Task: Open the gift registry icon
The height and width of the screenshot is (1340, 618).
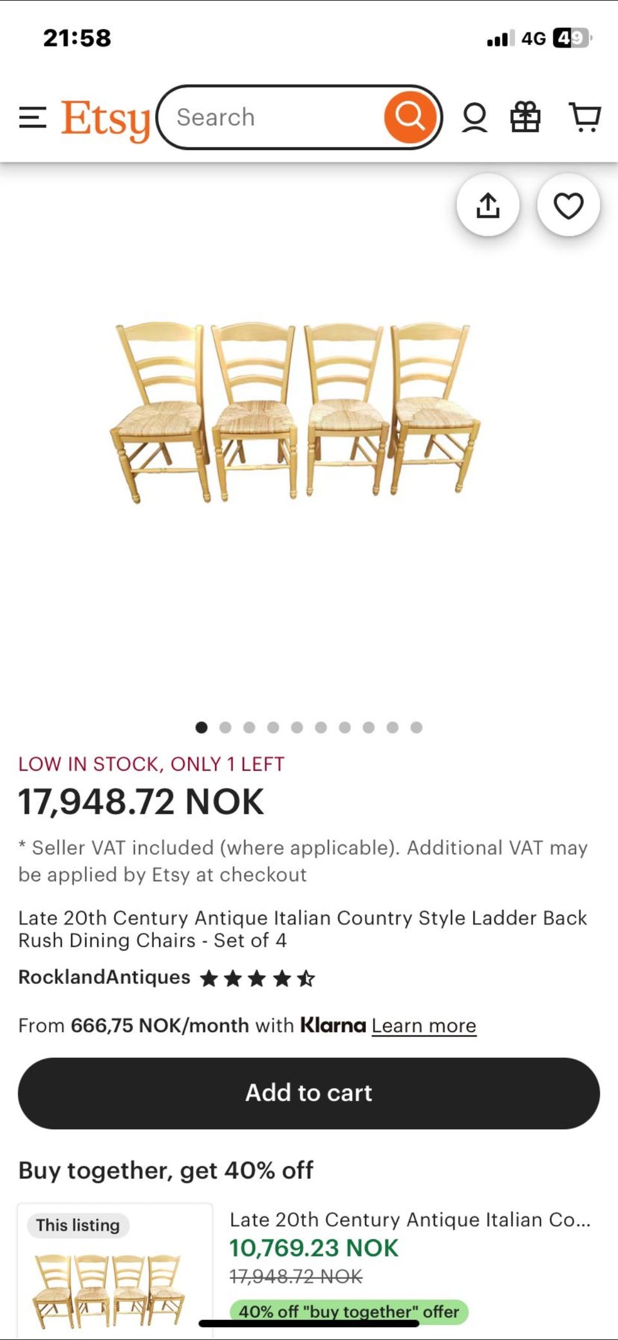Action: (525, 117)
